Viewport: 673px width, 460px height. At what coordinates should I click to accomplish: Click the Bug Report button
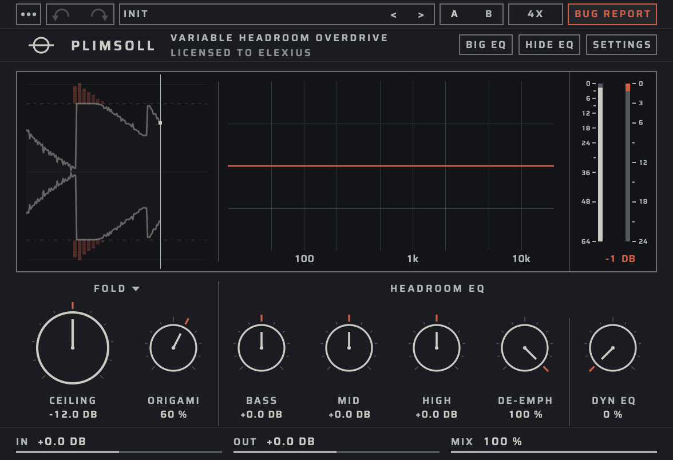pyautogui.click(x=612, y=14)
